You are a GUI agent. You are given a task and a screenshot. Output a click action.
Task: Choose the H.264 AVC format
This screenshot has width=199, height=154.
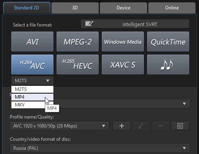click(x=32, y=65)
